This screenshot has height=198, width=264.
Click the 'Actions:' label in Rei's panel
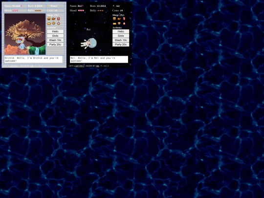(x=117, y=27)
